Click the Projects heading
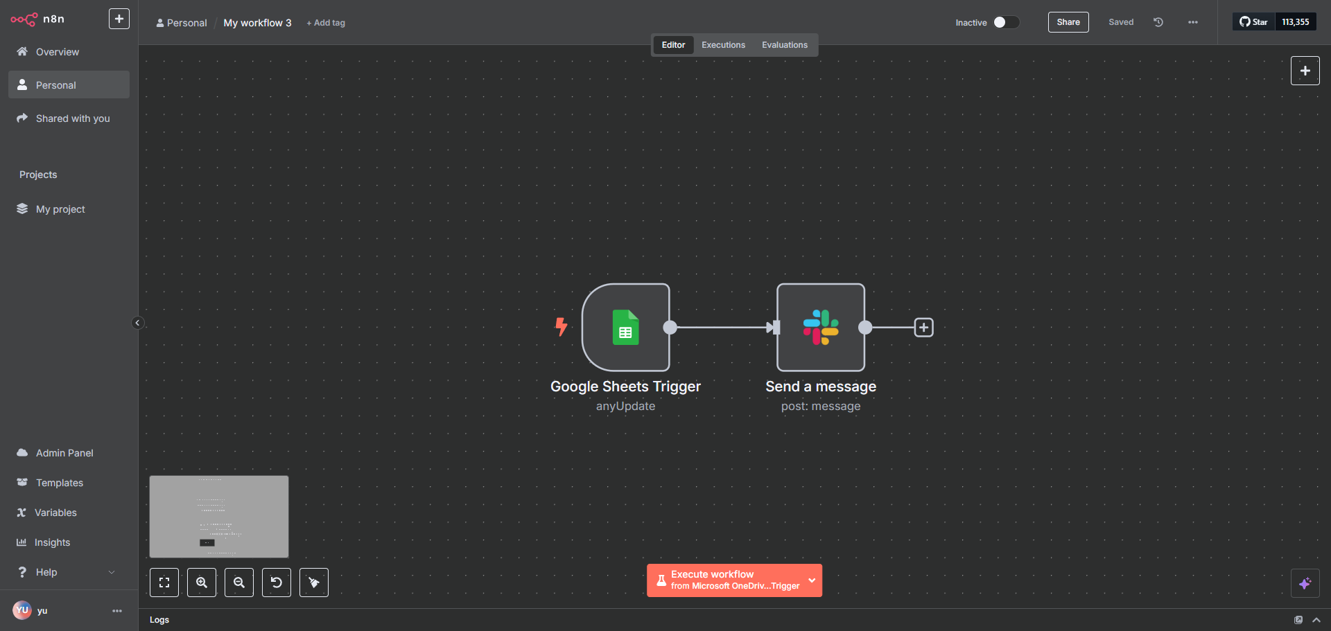Screen dimensions: 1331x631 38,175
